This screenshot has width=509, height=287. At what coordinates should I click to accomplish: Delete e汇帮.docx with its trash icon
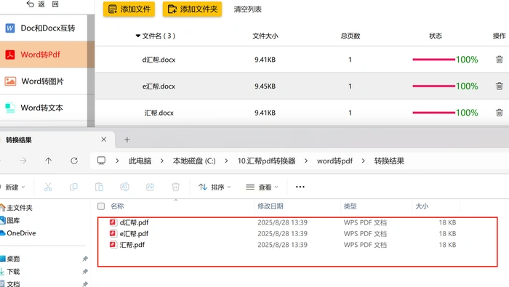(500, 86)
